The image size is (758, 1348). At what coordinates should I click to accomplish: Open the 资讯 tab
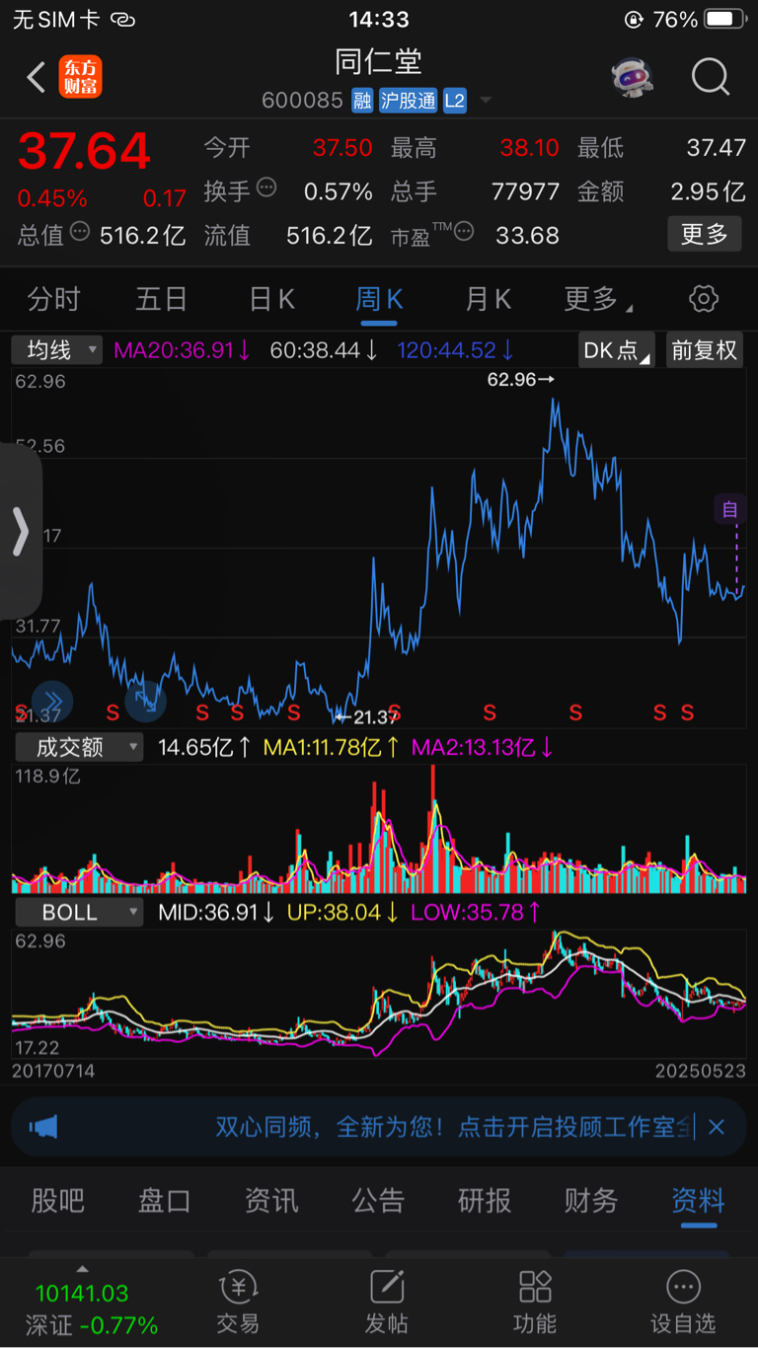[x=271, y=1200]
